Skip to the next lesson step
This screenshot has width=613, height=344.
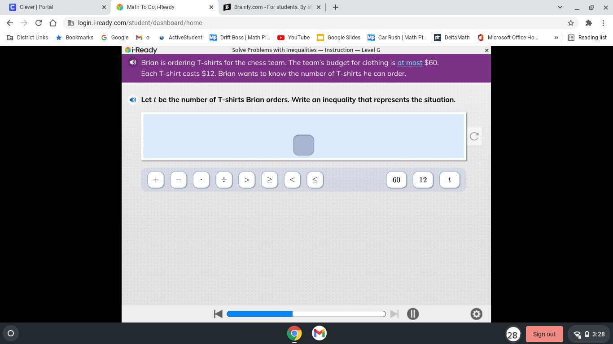pos(394,314)
